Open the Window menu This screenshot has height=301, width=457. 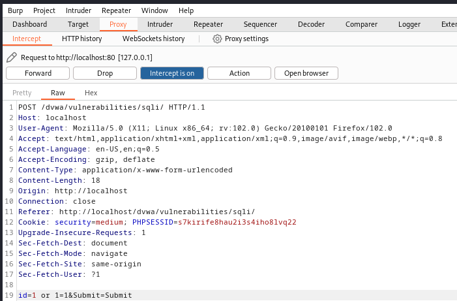(155, 10)
